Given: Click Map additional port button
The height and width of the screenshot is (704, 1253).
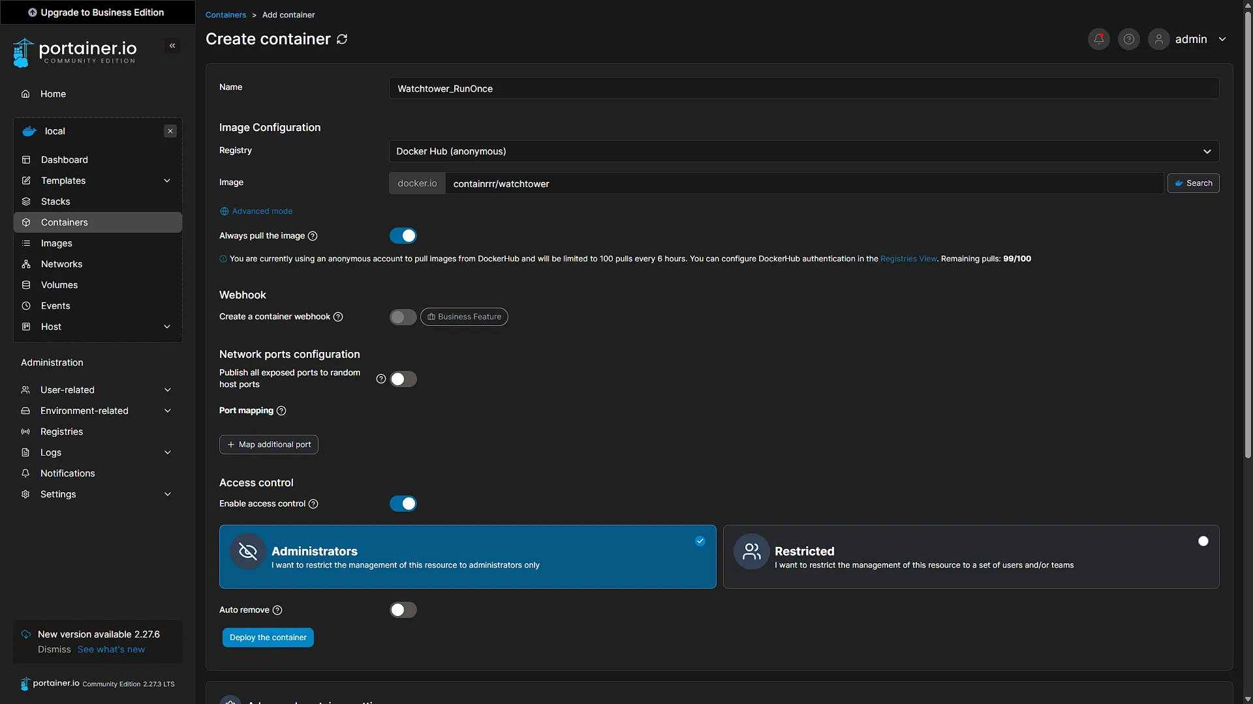Looking at the screenshot, I should pos(269,445).
